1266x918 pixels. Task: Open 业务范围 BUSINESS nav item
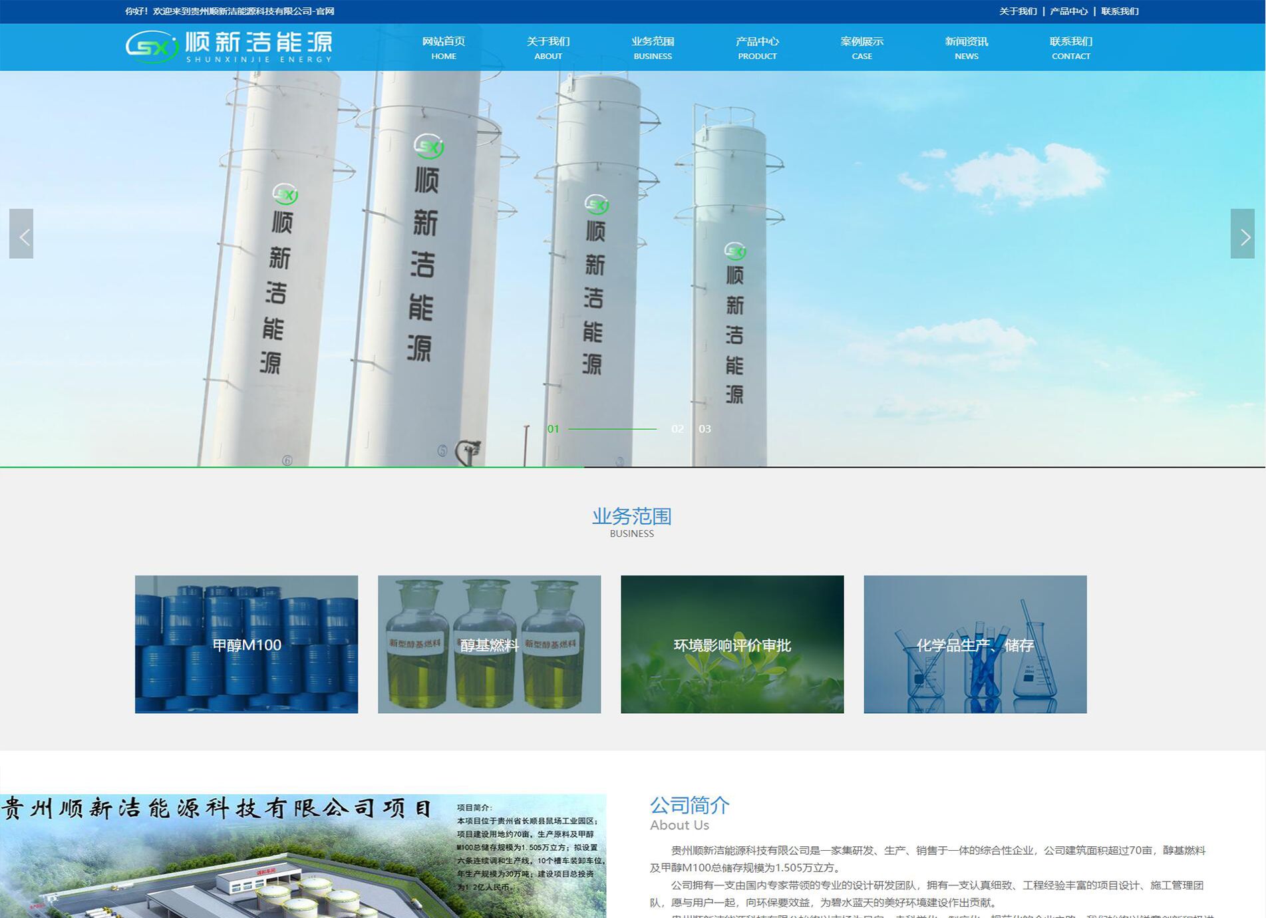653,48
